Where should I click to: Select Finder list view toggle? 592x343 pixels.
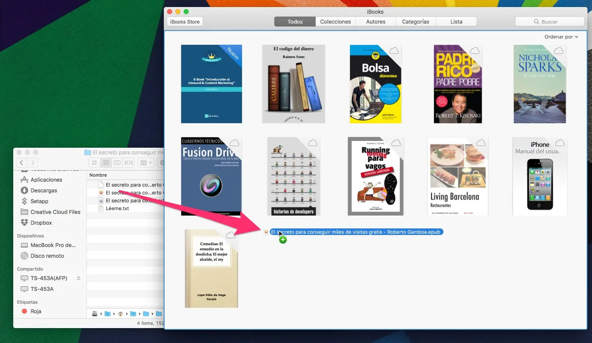106,163
